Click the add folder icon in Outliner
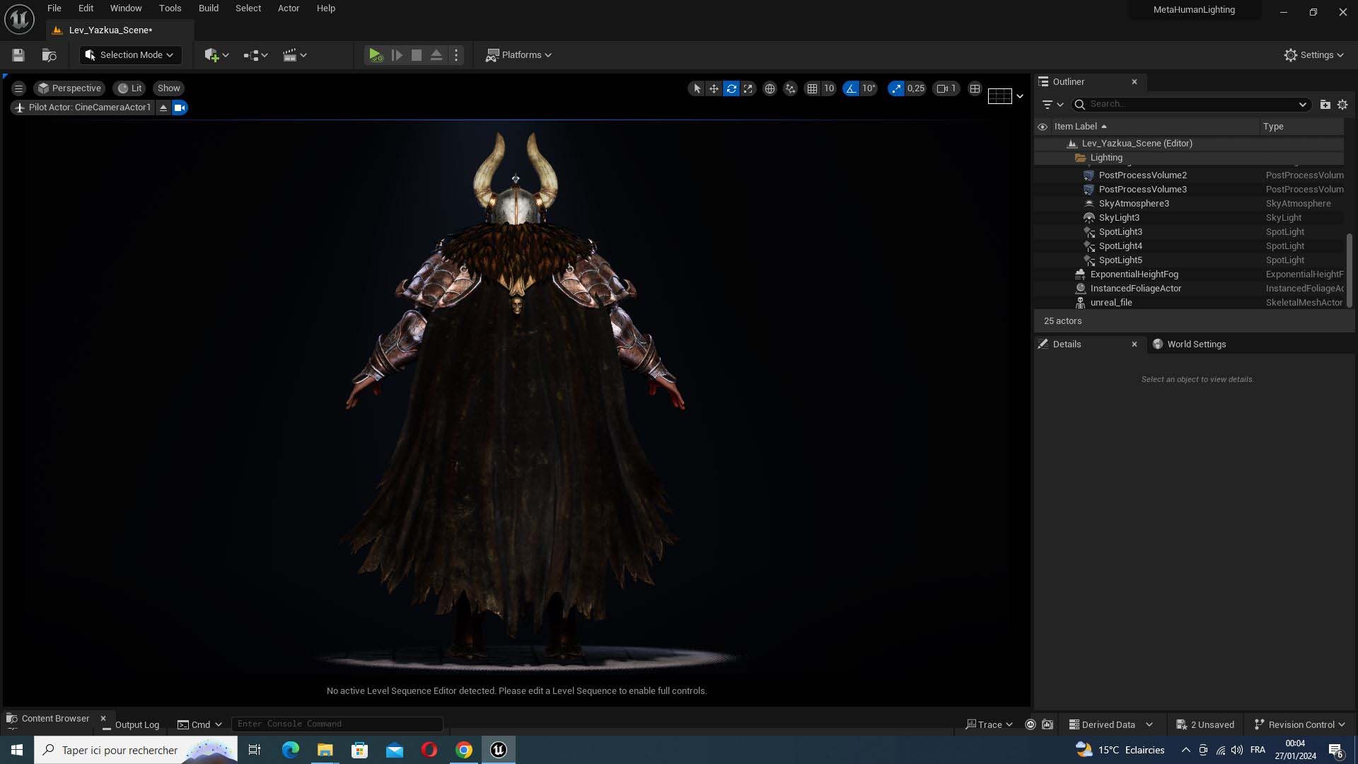Image resolution: width=1358 pixels, height=764 pixels. tap(1325, 104)
